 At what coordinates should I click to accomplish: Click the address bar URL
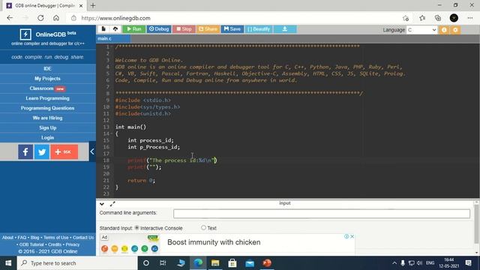tap(115, 18)
